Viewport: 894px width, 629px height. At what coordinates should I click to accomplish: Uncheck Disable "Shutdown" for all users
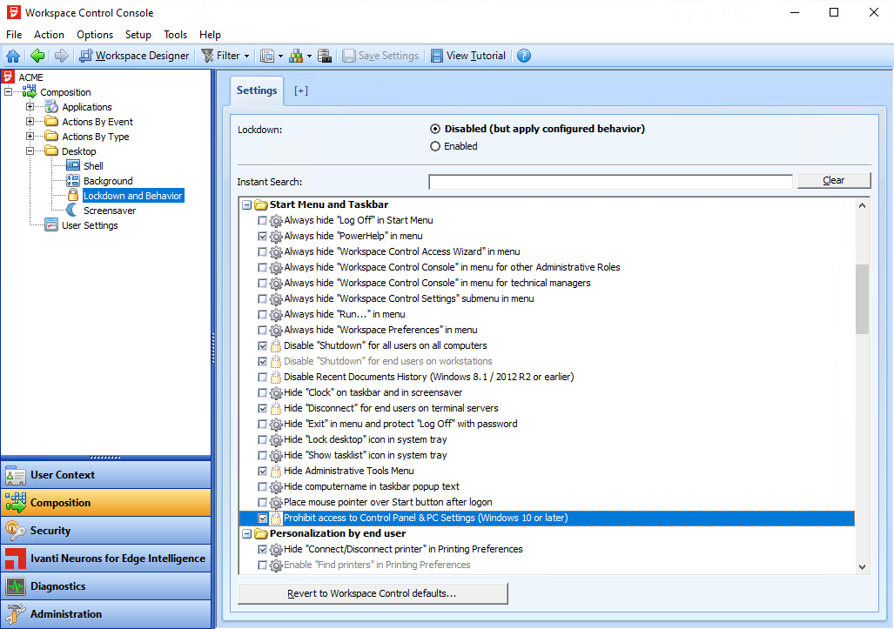(x=262, y=346)
